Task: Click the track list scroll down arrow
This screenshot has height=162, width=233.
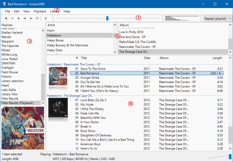Action: point(230,149)
